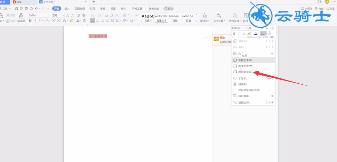
Task: Click the bulleted list icon
Action: [93, 15]
